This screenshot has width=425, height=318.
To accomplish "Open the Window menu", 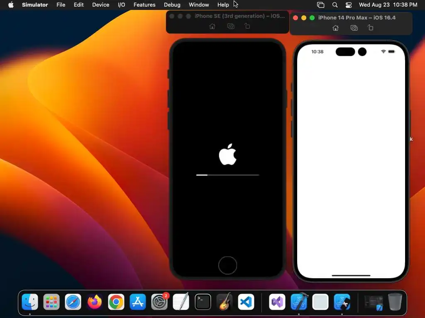I will 199,5.
